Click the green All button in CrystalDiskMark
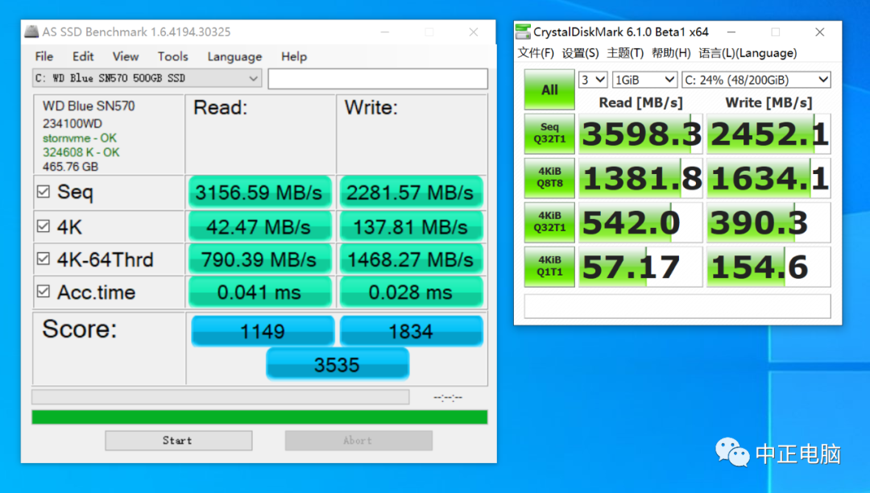 point(549,89)
